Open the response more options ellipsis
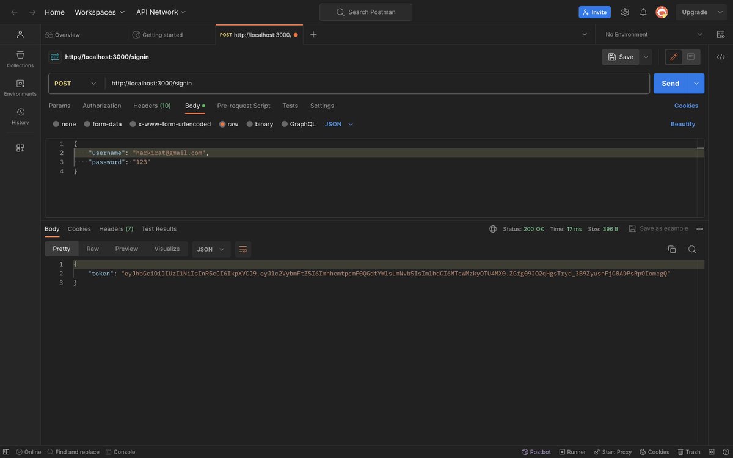The height and width of the screenshot is (458, 733). [x=699, y=229]
